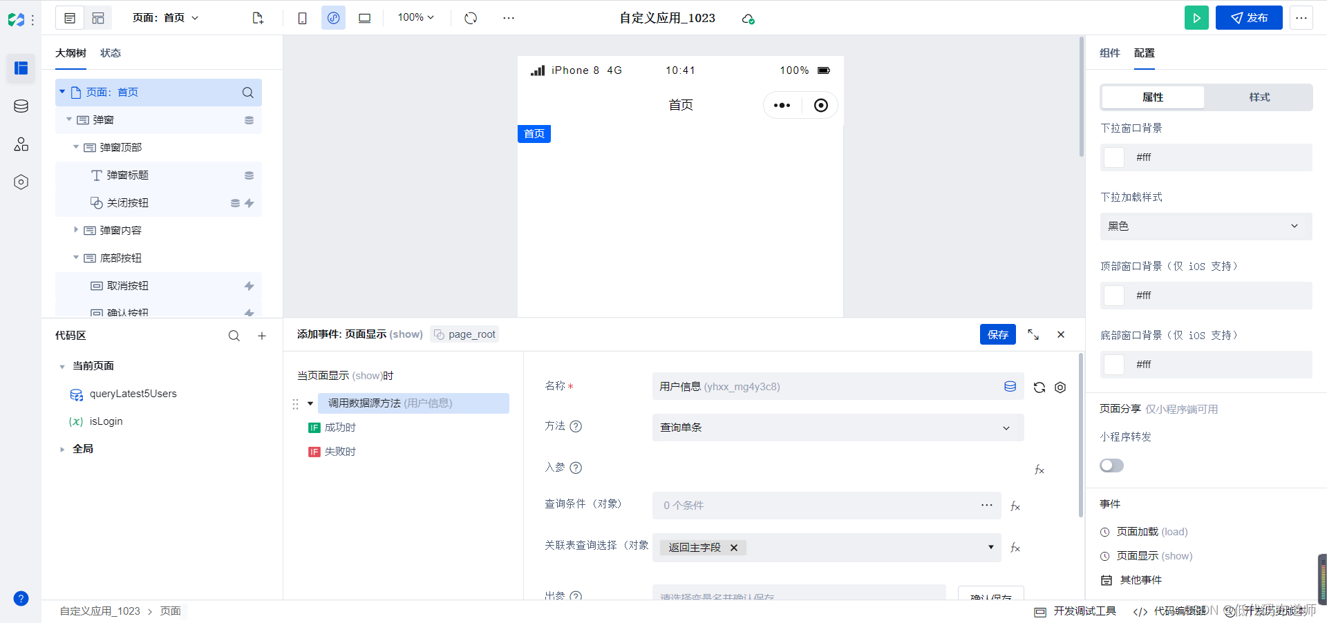Click fx icon beside 关联表查询选择
This screenshot has width=1327, height=623.
click(1015, 548)
